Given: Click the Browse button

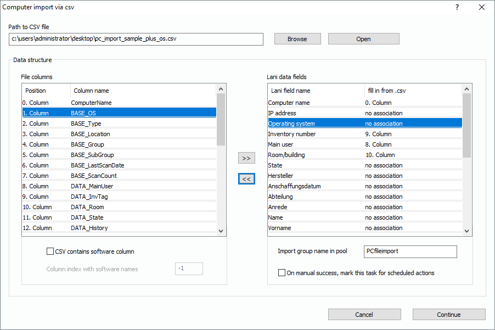Looking at the screenshot, I should pos(297,39).
